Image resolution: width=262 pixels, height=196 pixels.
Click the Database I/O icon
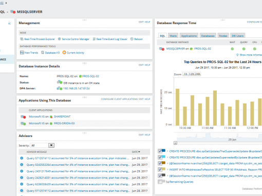pyautogui.click(x=43, y=52)
